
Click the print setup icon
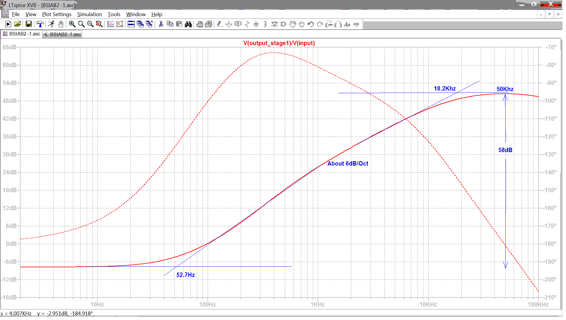(200, 24)
